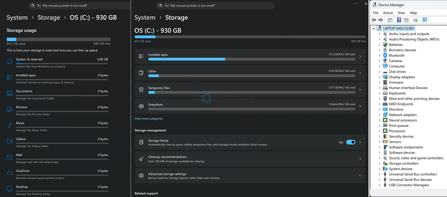The image size is (447, 197).
Task: Click the Advanced storage settings gear icon
Action: click(141, 176)
